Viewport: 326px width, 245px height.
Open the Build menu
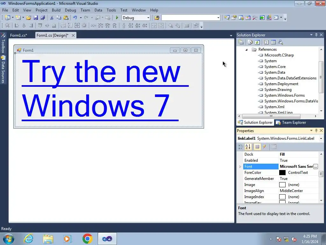pos(56,10)
